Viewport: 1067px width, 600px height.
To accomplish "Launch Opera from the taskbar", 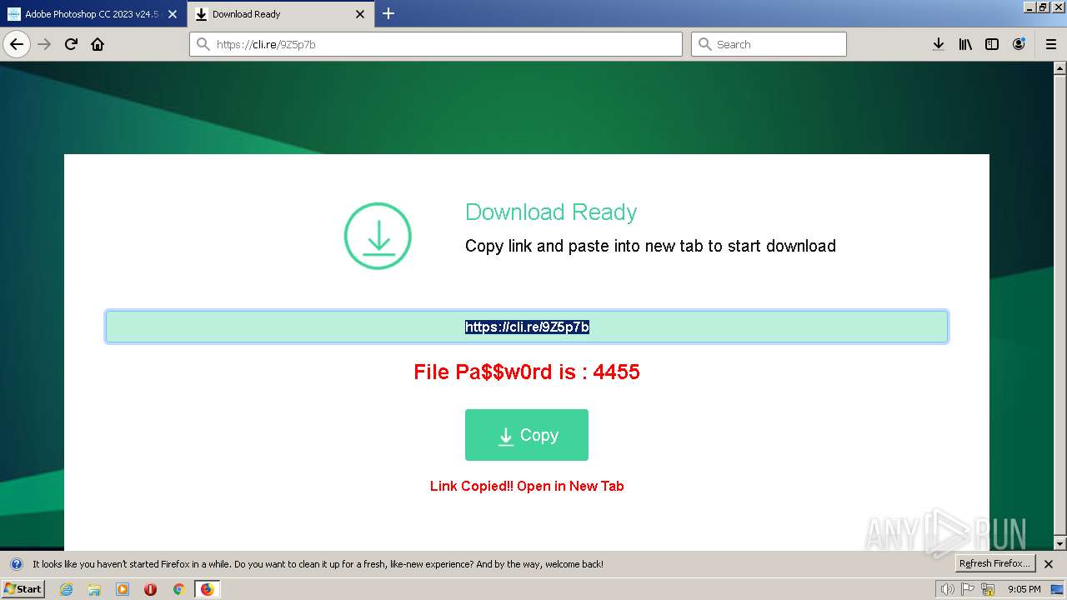I will [x=151, y=589].
